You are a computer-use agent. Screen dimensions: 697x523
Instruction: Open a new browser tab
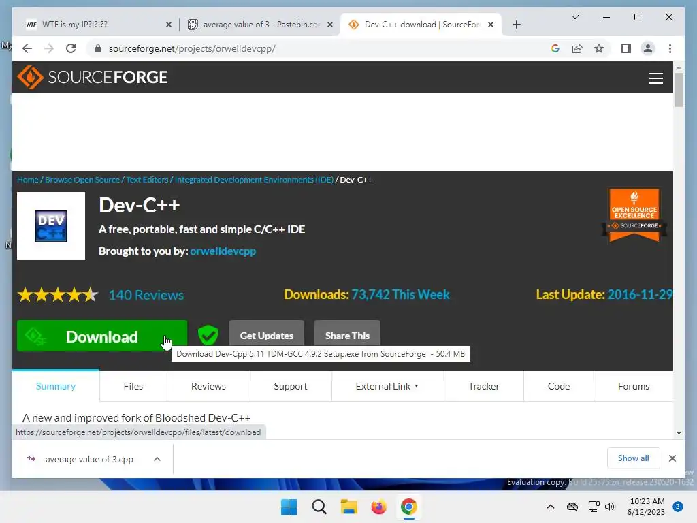(516, 25)
